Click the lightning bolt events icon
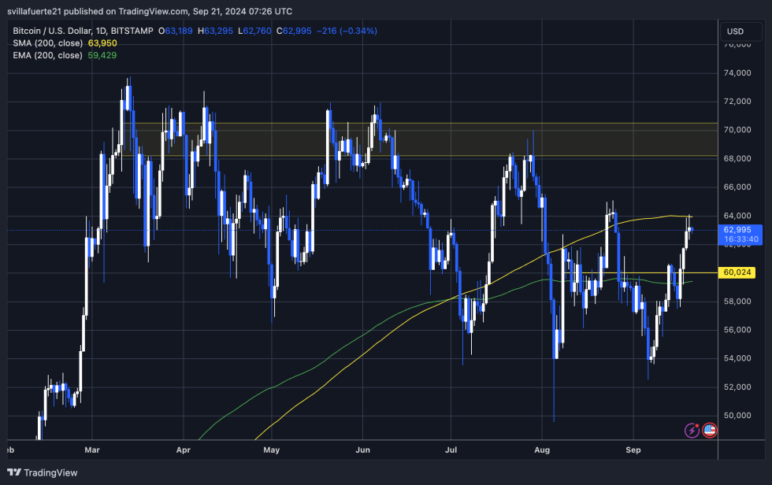Image resolution: width=772 pixels, height=485 pixels. coord(692,430)
